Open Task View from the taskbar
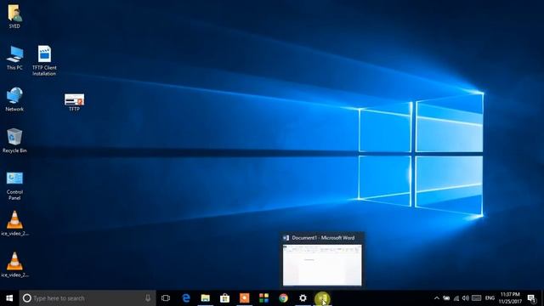 point(166,298)
